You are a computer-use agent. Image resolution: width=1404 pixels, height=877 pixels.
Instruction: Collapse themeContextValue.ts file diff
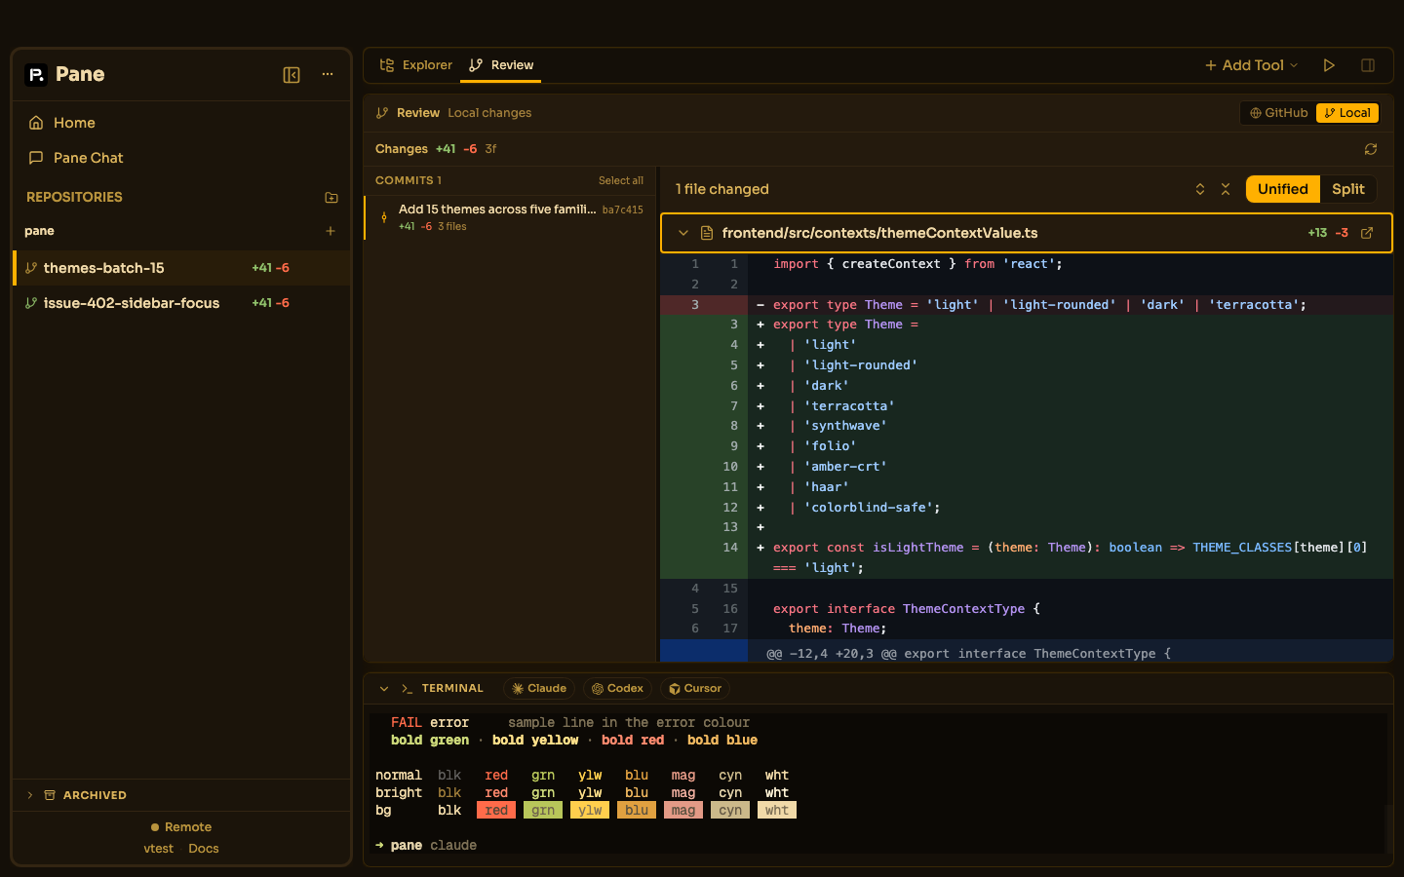tap(683, 233)
